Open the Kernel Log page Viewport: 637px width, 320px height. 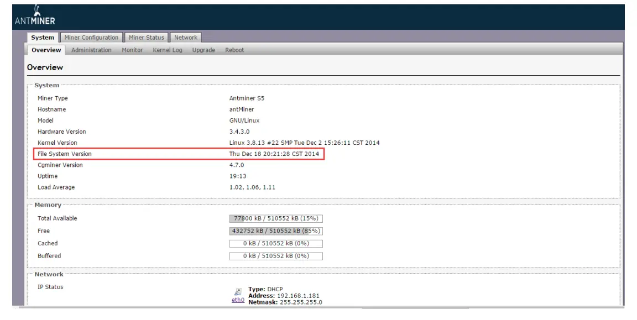(x=167, y=50)
